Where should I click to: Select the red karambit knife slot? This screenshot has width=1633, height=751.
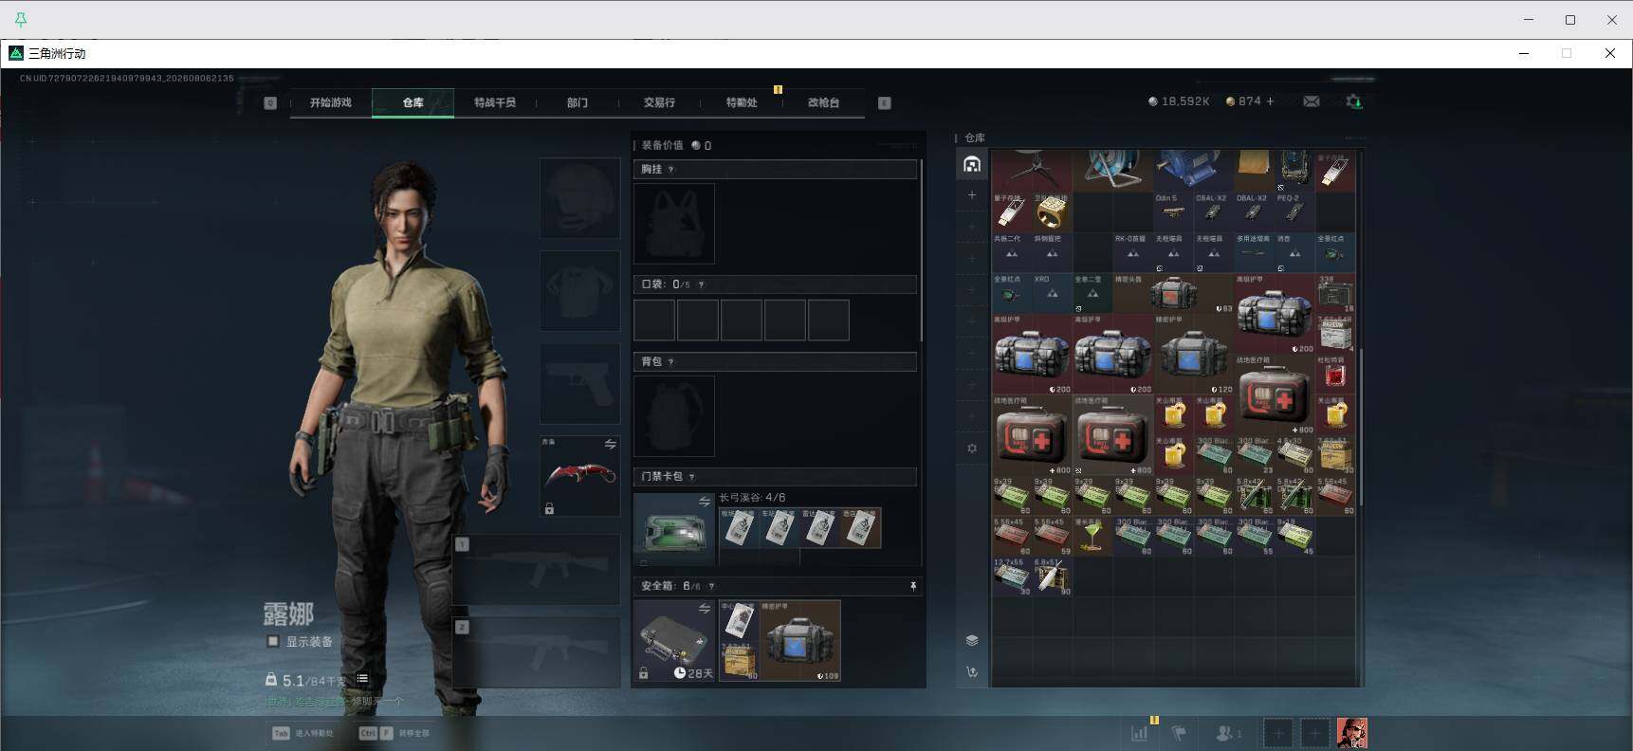(x=579, y=476)
